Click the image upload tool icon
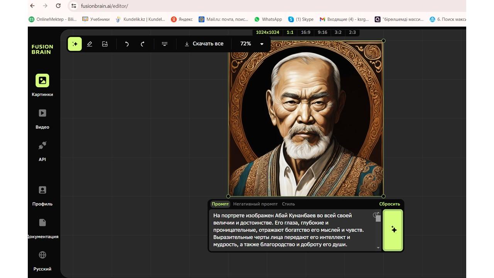Image resolution: width=494 pixels, height=278 pixels. point(105,44)
